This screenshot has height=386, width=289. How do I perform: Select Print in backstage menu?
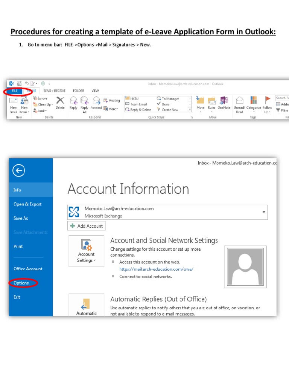(x=18, y=247)
